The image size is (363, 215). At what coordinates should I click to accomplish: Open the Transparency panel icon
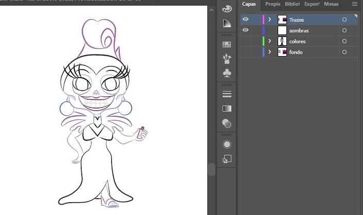click(227, 123)
